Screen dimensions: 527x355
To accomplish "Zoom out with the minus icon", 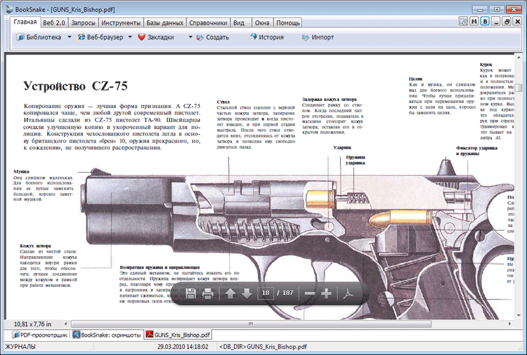I will coord(310,293).
